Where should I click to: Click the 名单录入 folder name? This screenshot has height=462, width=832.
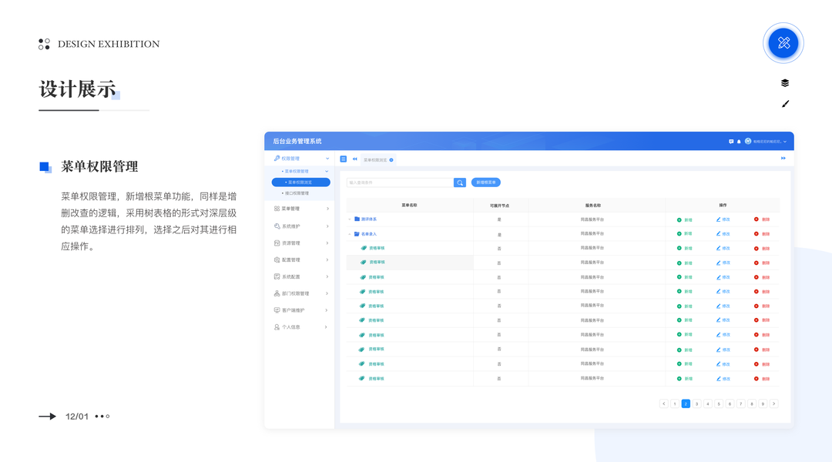[369, 234]
